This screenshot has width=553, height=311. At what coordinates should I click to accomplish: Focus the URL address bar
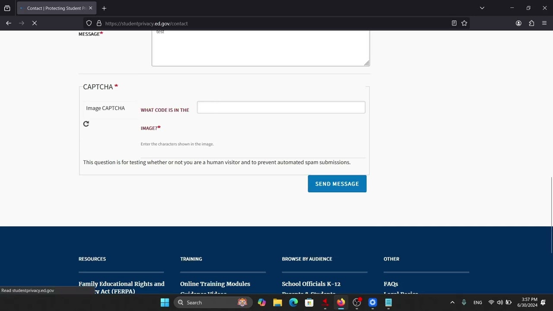click(276, 23)
